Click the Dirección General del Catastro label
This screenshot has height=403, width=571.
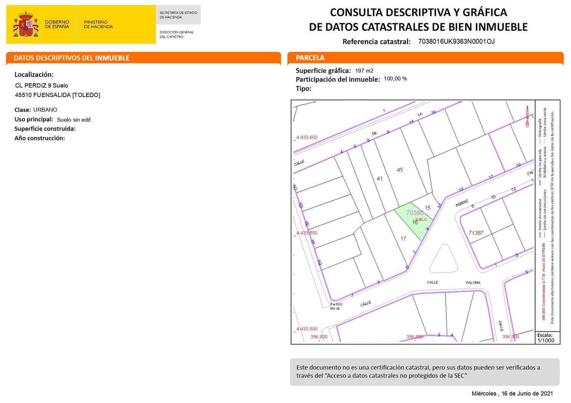tap(176, 34)
